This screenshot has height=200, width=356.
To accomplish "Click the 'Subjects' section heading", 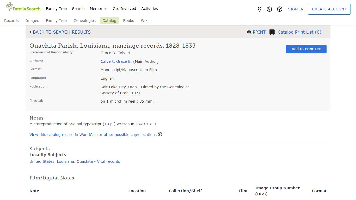I will coord(39,149).
